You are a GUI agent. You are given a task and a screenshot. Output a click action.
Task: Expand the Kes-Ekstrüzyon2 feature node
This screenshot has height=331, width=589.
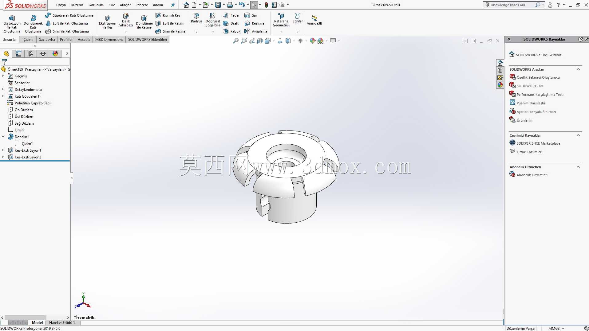coord(3,157)
